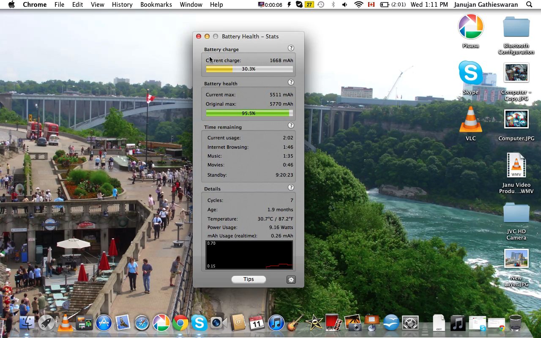
Task: Open help for Battery charge section
Action: 291,48
